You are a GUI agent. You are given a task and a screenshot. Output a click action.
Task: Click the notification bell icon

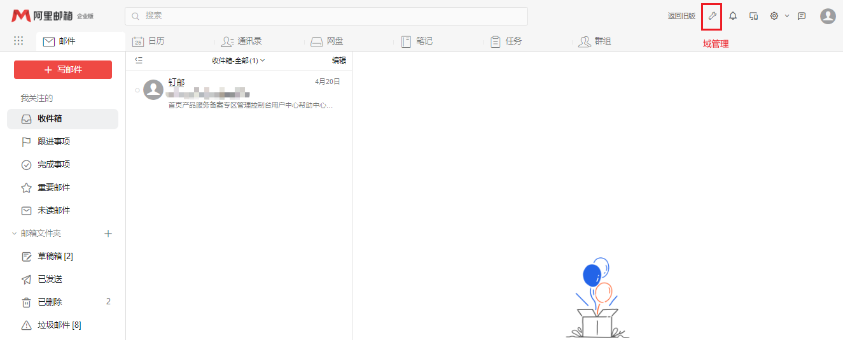point(733,16)
